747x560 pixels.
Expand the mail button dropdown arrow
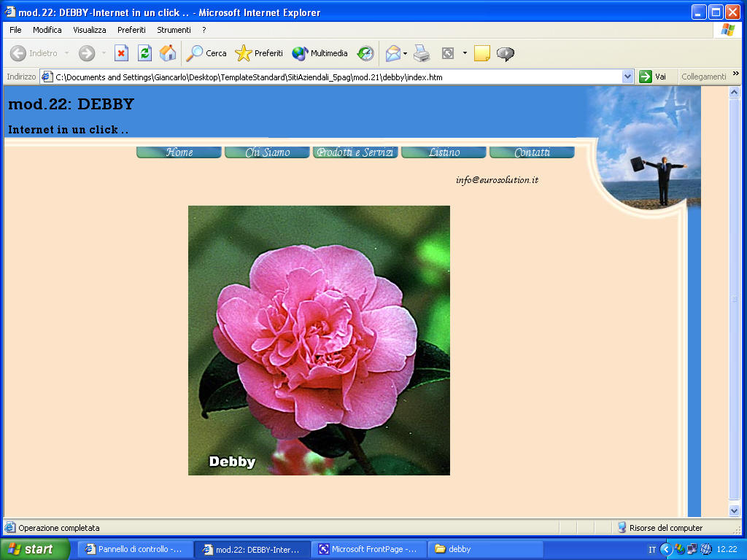[405, 53]
